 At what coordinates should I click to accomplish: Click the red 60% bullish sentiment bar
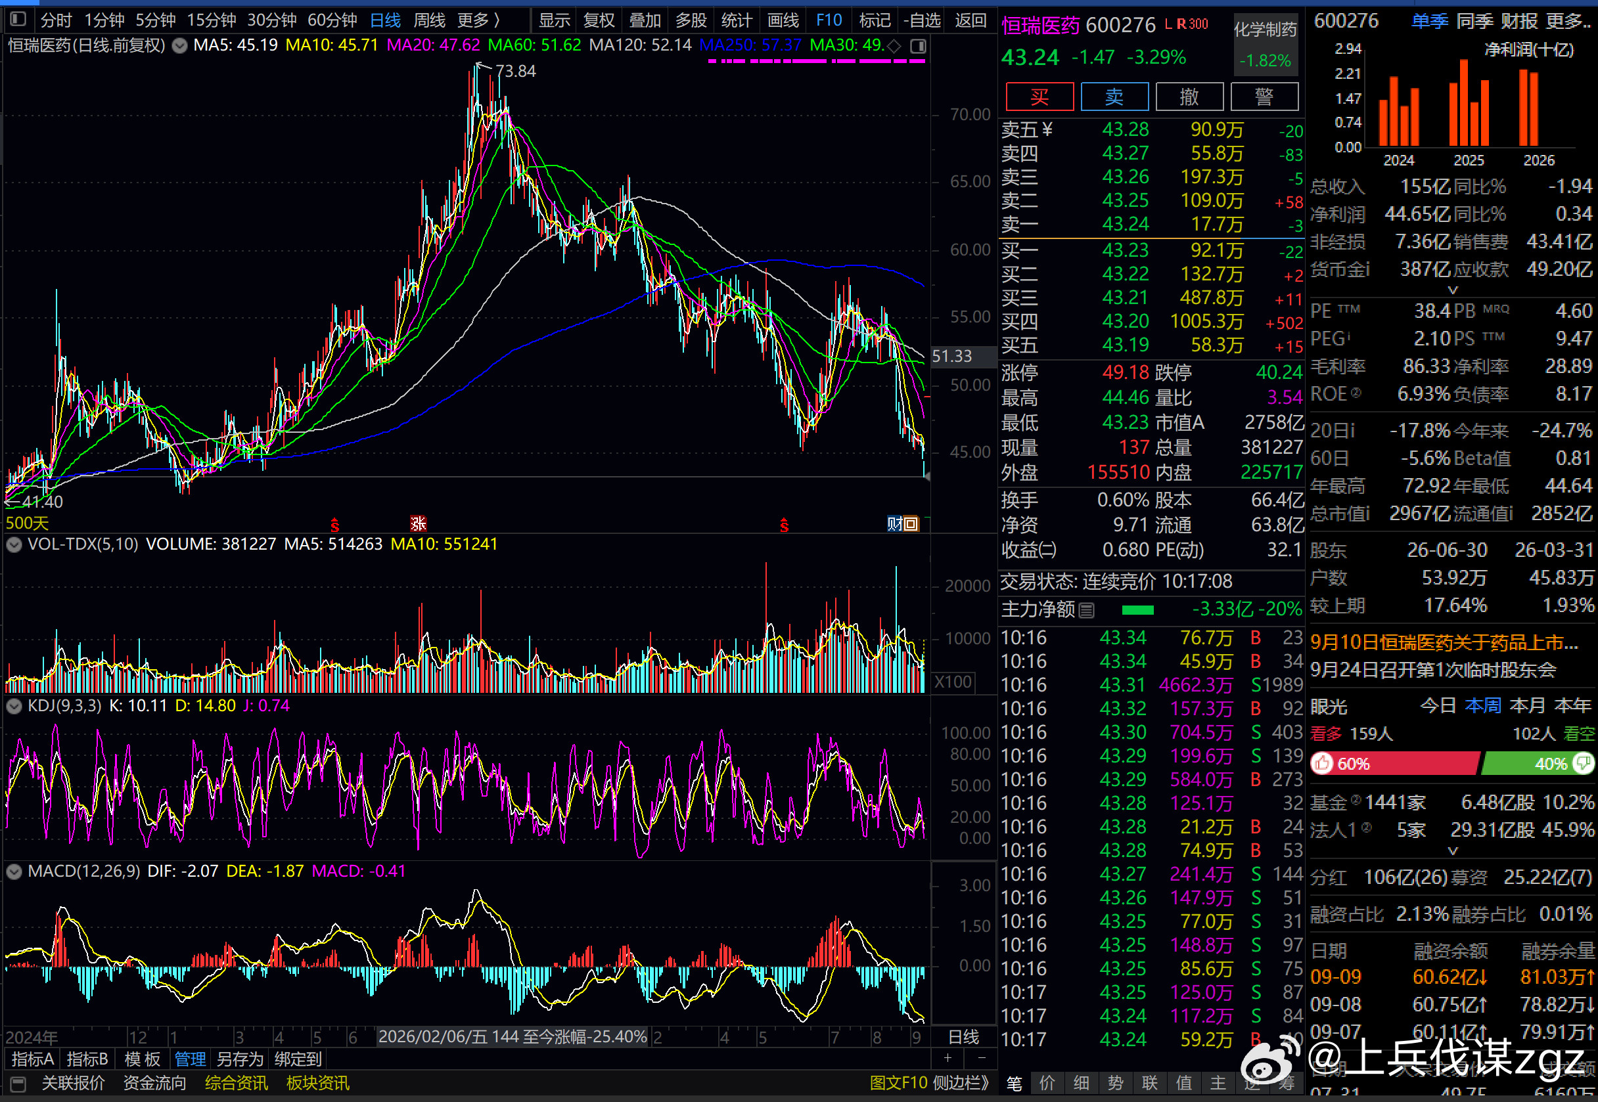click(x=1395, y=764)
